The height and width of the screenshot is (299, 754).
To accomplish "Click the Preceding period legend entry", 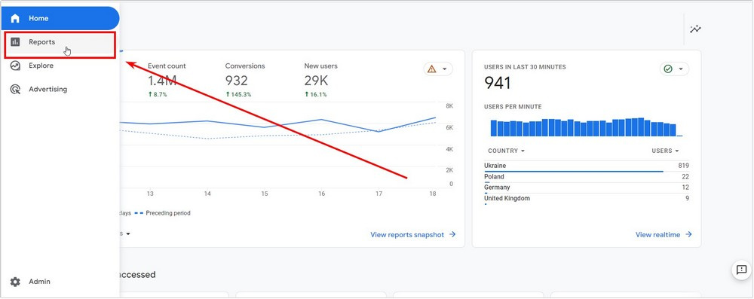I will [x=163, y=213].
